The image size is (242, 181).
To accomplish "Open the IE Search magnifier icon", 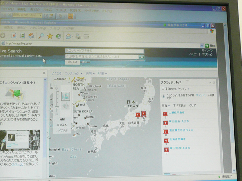I will click(41, 36).
